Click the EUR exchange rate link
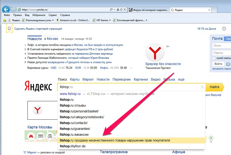Screen dimensions: 231x155 (78, 68)
